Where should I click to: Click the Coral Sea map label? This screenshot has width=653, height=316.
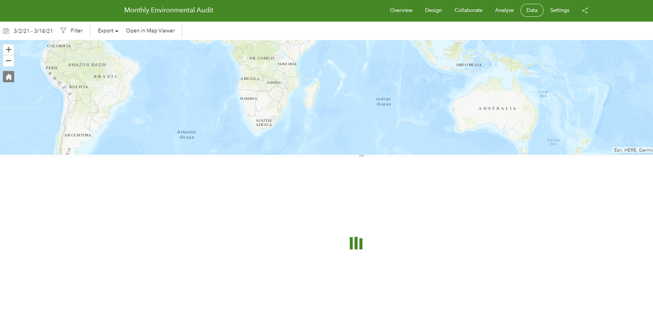[x=543, y=93]
